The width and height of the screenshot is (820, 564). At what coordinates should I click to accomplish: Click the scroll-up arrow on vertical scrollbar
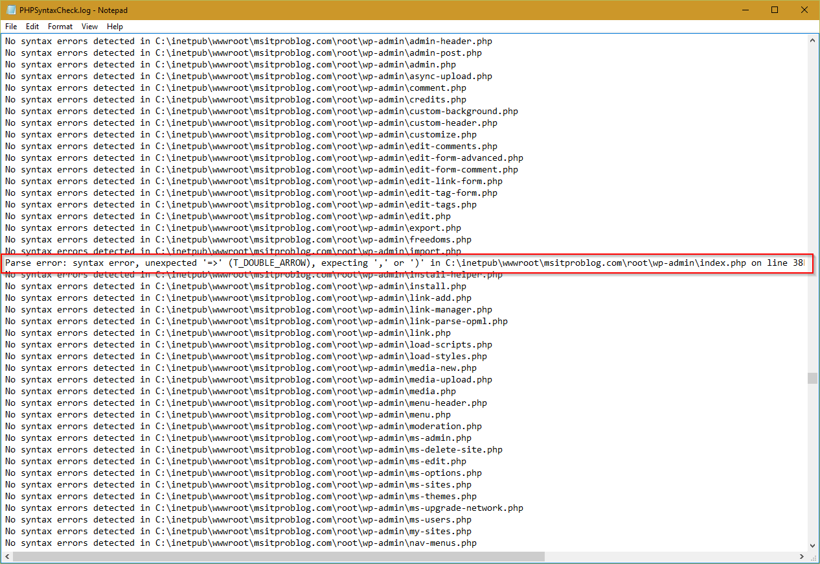pyautogui.click(x=812, y=39)
